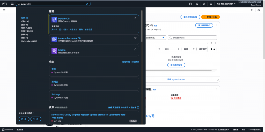Viewport: 265px width, 132px height.
Task: Click the 重設為預設配置 button
Action: [190, 17]
